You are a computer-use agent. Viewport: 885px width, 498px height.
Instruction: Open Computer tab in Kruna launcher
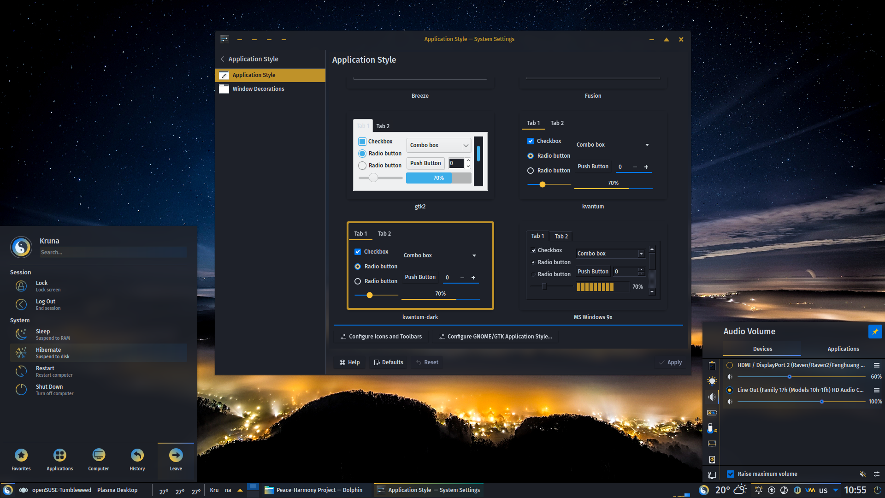tap(98, 460)
